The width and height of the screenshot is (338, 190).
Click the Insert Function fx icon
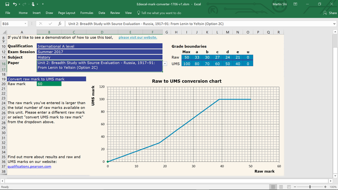[60, 23]
